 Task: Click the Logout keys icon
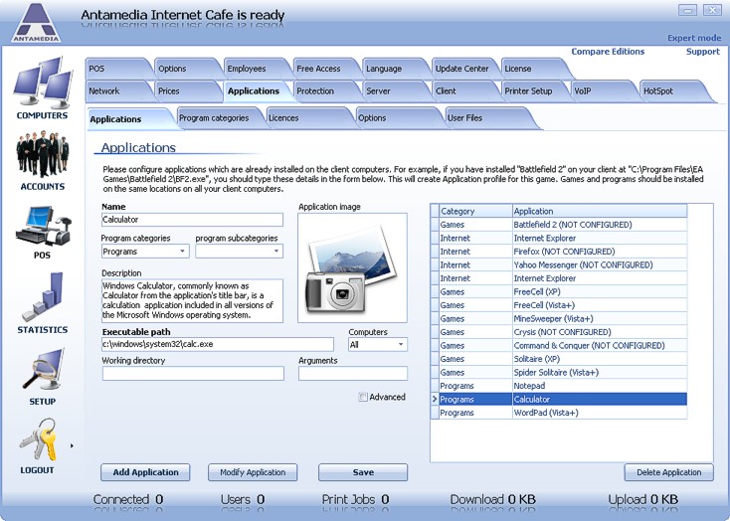click(x=39, y=439)
